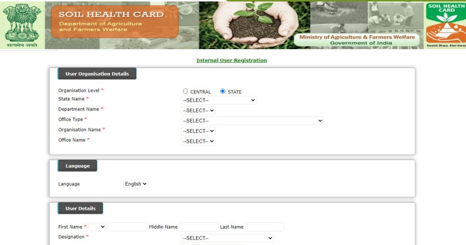Click the Office Type field label
Image resolution: width=466 pixels, height=245 pixels.
(x=71, y=120)
